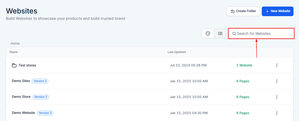Sort by Last Updated column header
The image size is (299, 121).
[177, 52]
